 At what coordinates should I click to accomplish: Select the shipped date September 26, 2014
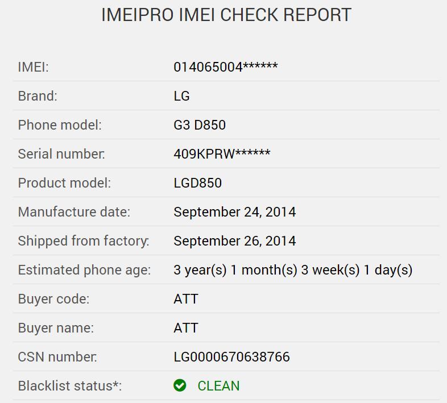click(x=235, y=241)
